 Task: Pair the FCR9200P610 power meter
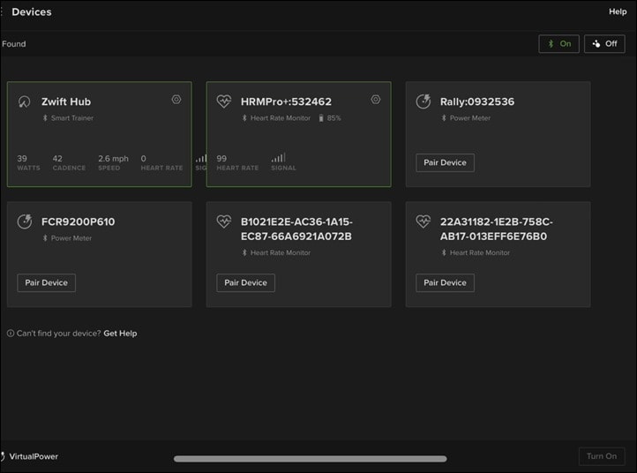46,282
